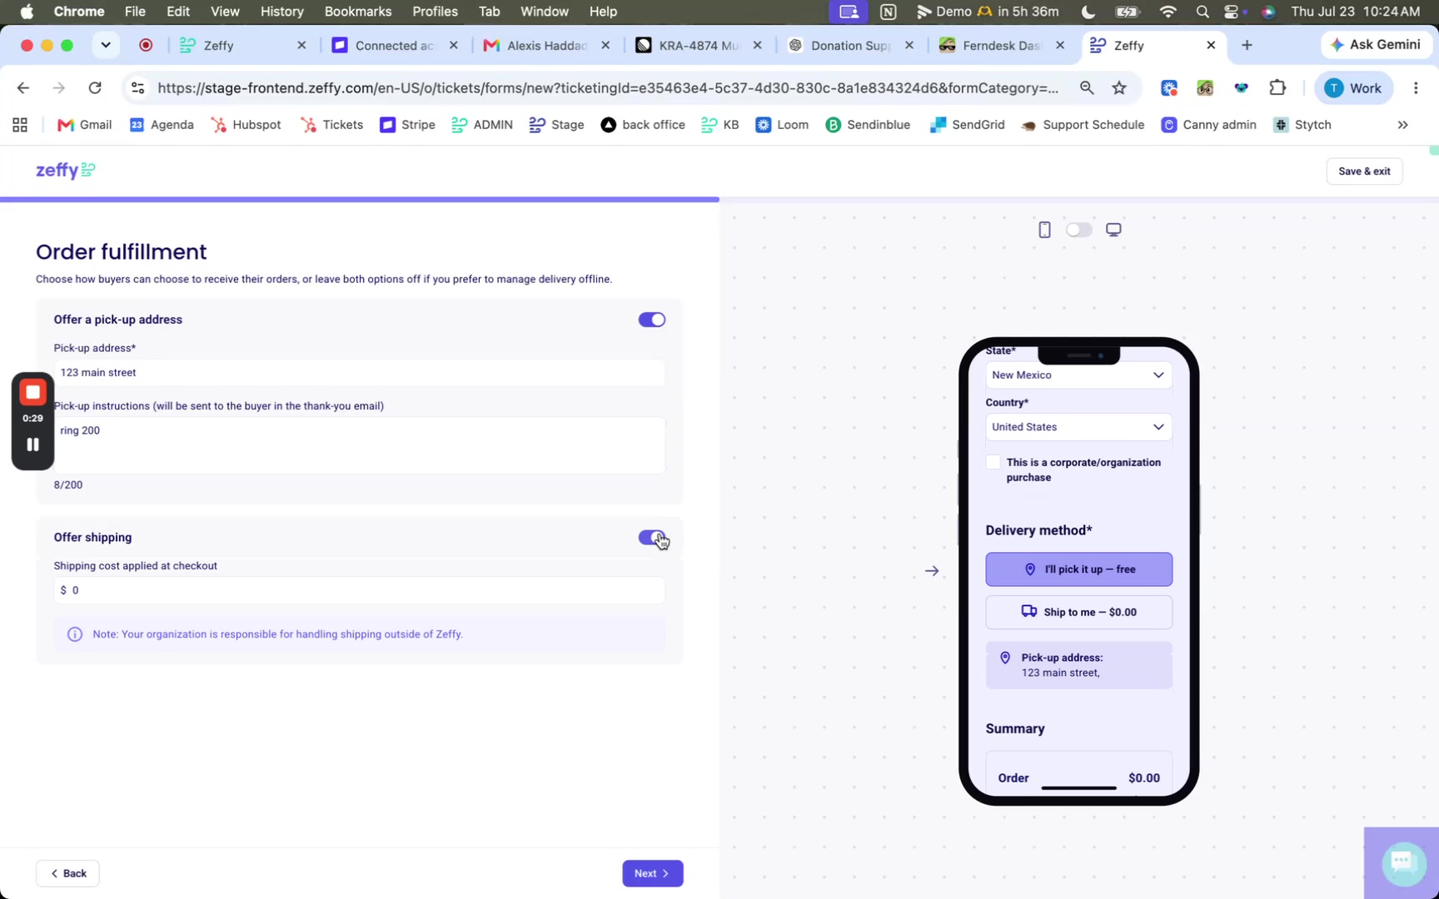
Task: Click the Notion icon in menu bar
Action: [889, 12]
